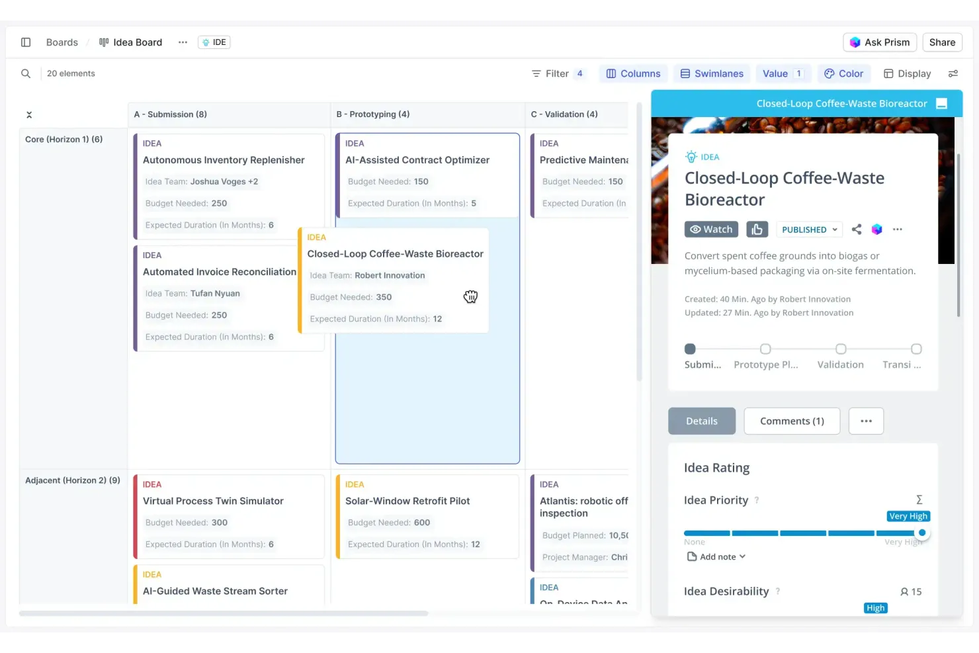Click the Tufan Nyuan idea team value
This screenshot has width=979, height=653.
click(x=215, y=294)
